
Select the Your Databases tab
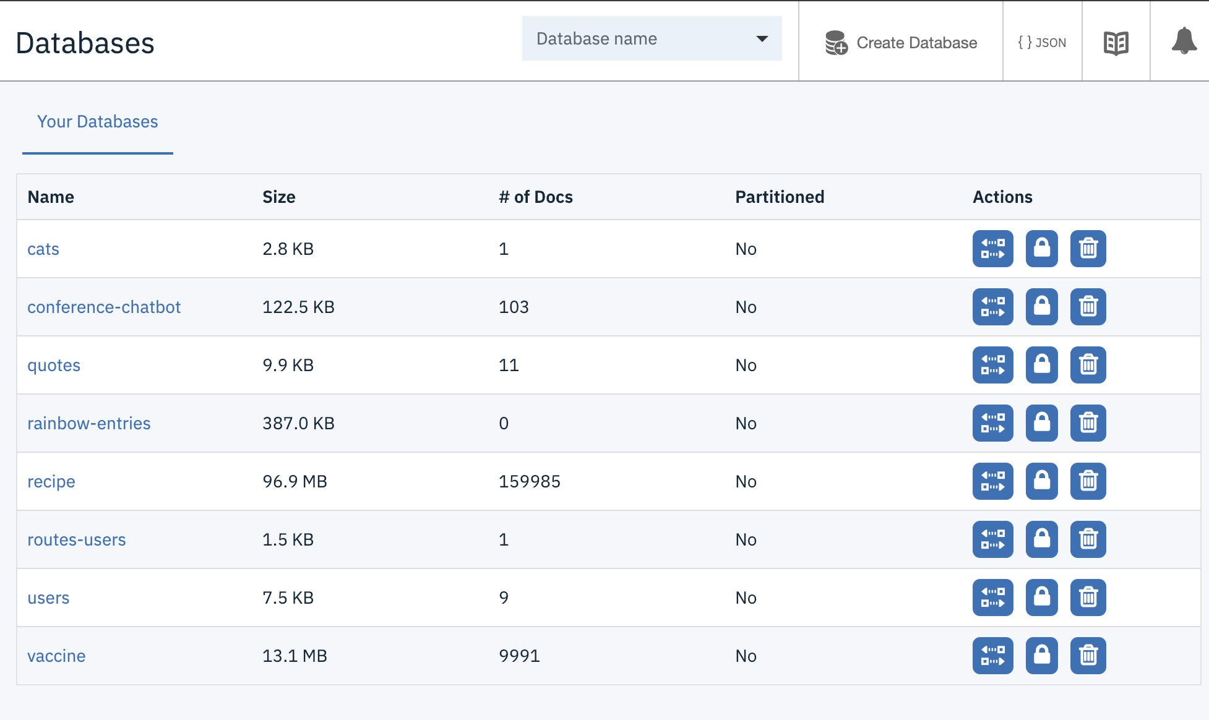pyautogui.click(x=98, y=122)
